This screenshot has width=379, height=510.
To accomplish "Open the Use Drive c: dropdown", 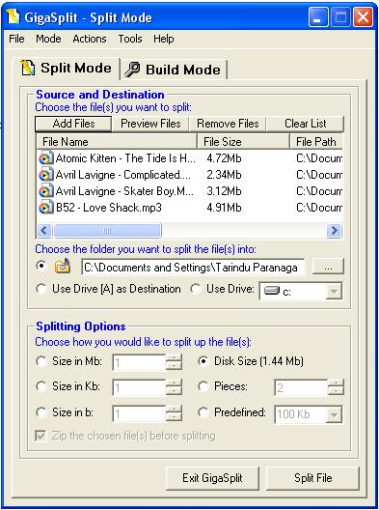I will click(x=334, y=291).
